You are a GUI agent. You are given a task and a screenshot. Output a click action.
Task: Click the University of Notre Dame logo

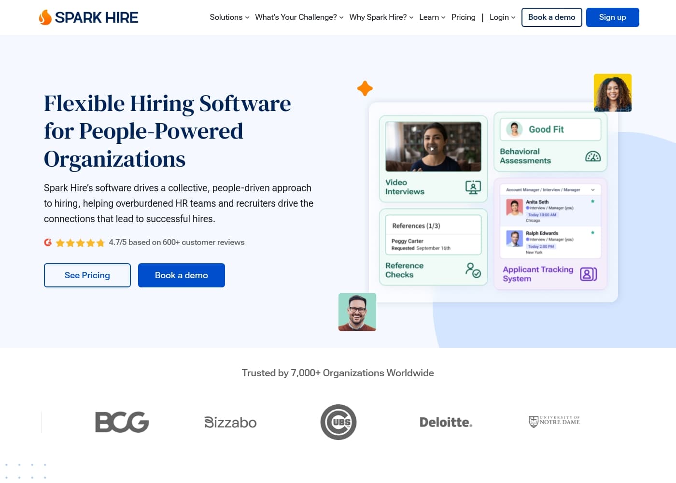554,422
